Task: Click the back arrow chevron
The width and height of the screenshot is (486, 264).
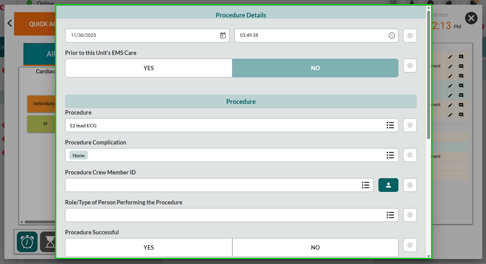Action: pyautogui.click(x=10, y=23)
